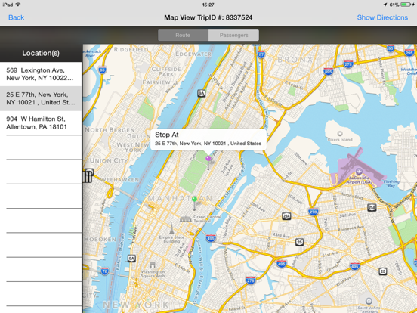Tap the Grand Central Terminal landmark icon
This screenshot has height=313, width=417.
click(186, 219)
